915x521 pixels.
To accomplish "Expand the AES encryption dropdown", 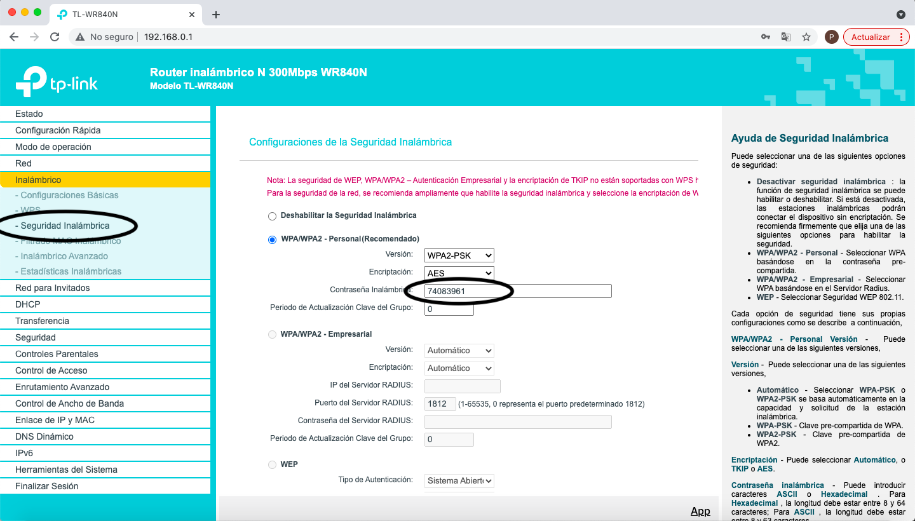I will (x=459, y=273).
